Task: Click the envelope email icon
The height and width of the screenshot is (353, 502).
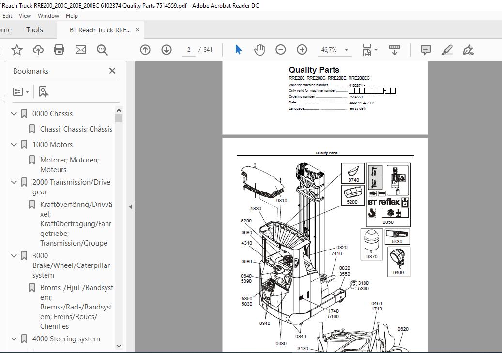Action: click(81, 50)
